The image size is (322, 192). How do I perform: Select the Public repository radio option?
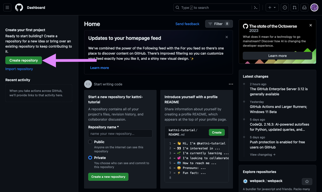(x=90, y=142)
